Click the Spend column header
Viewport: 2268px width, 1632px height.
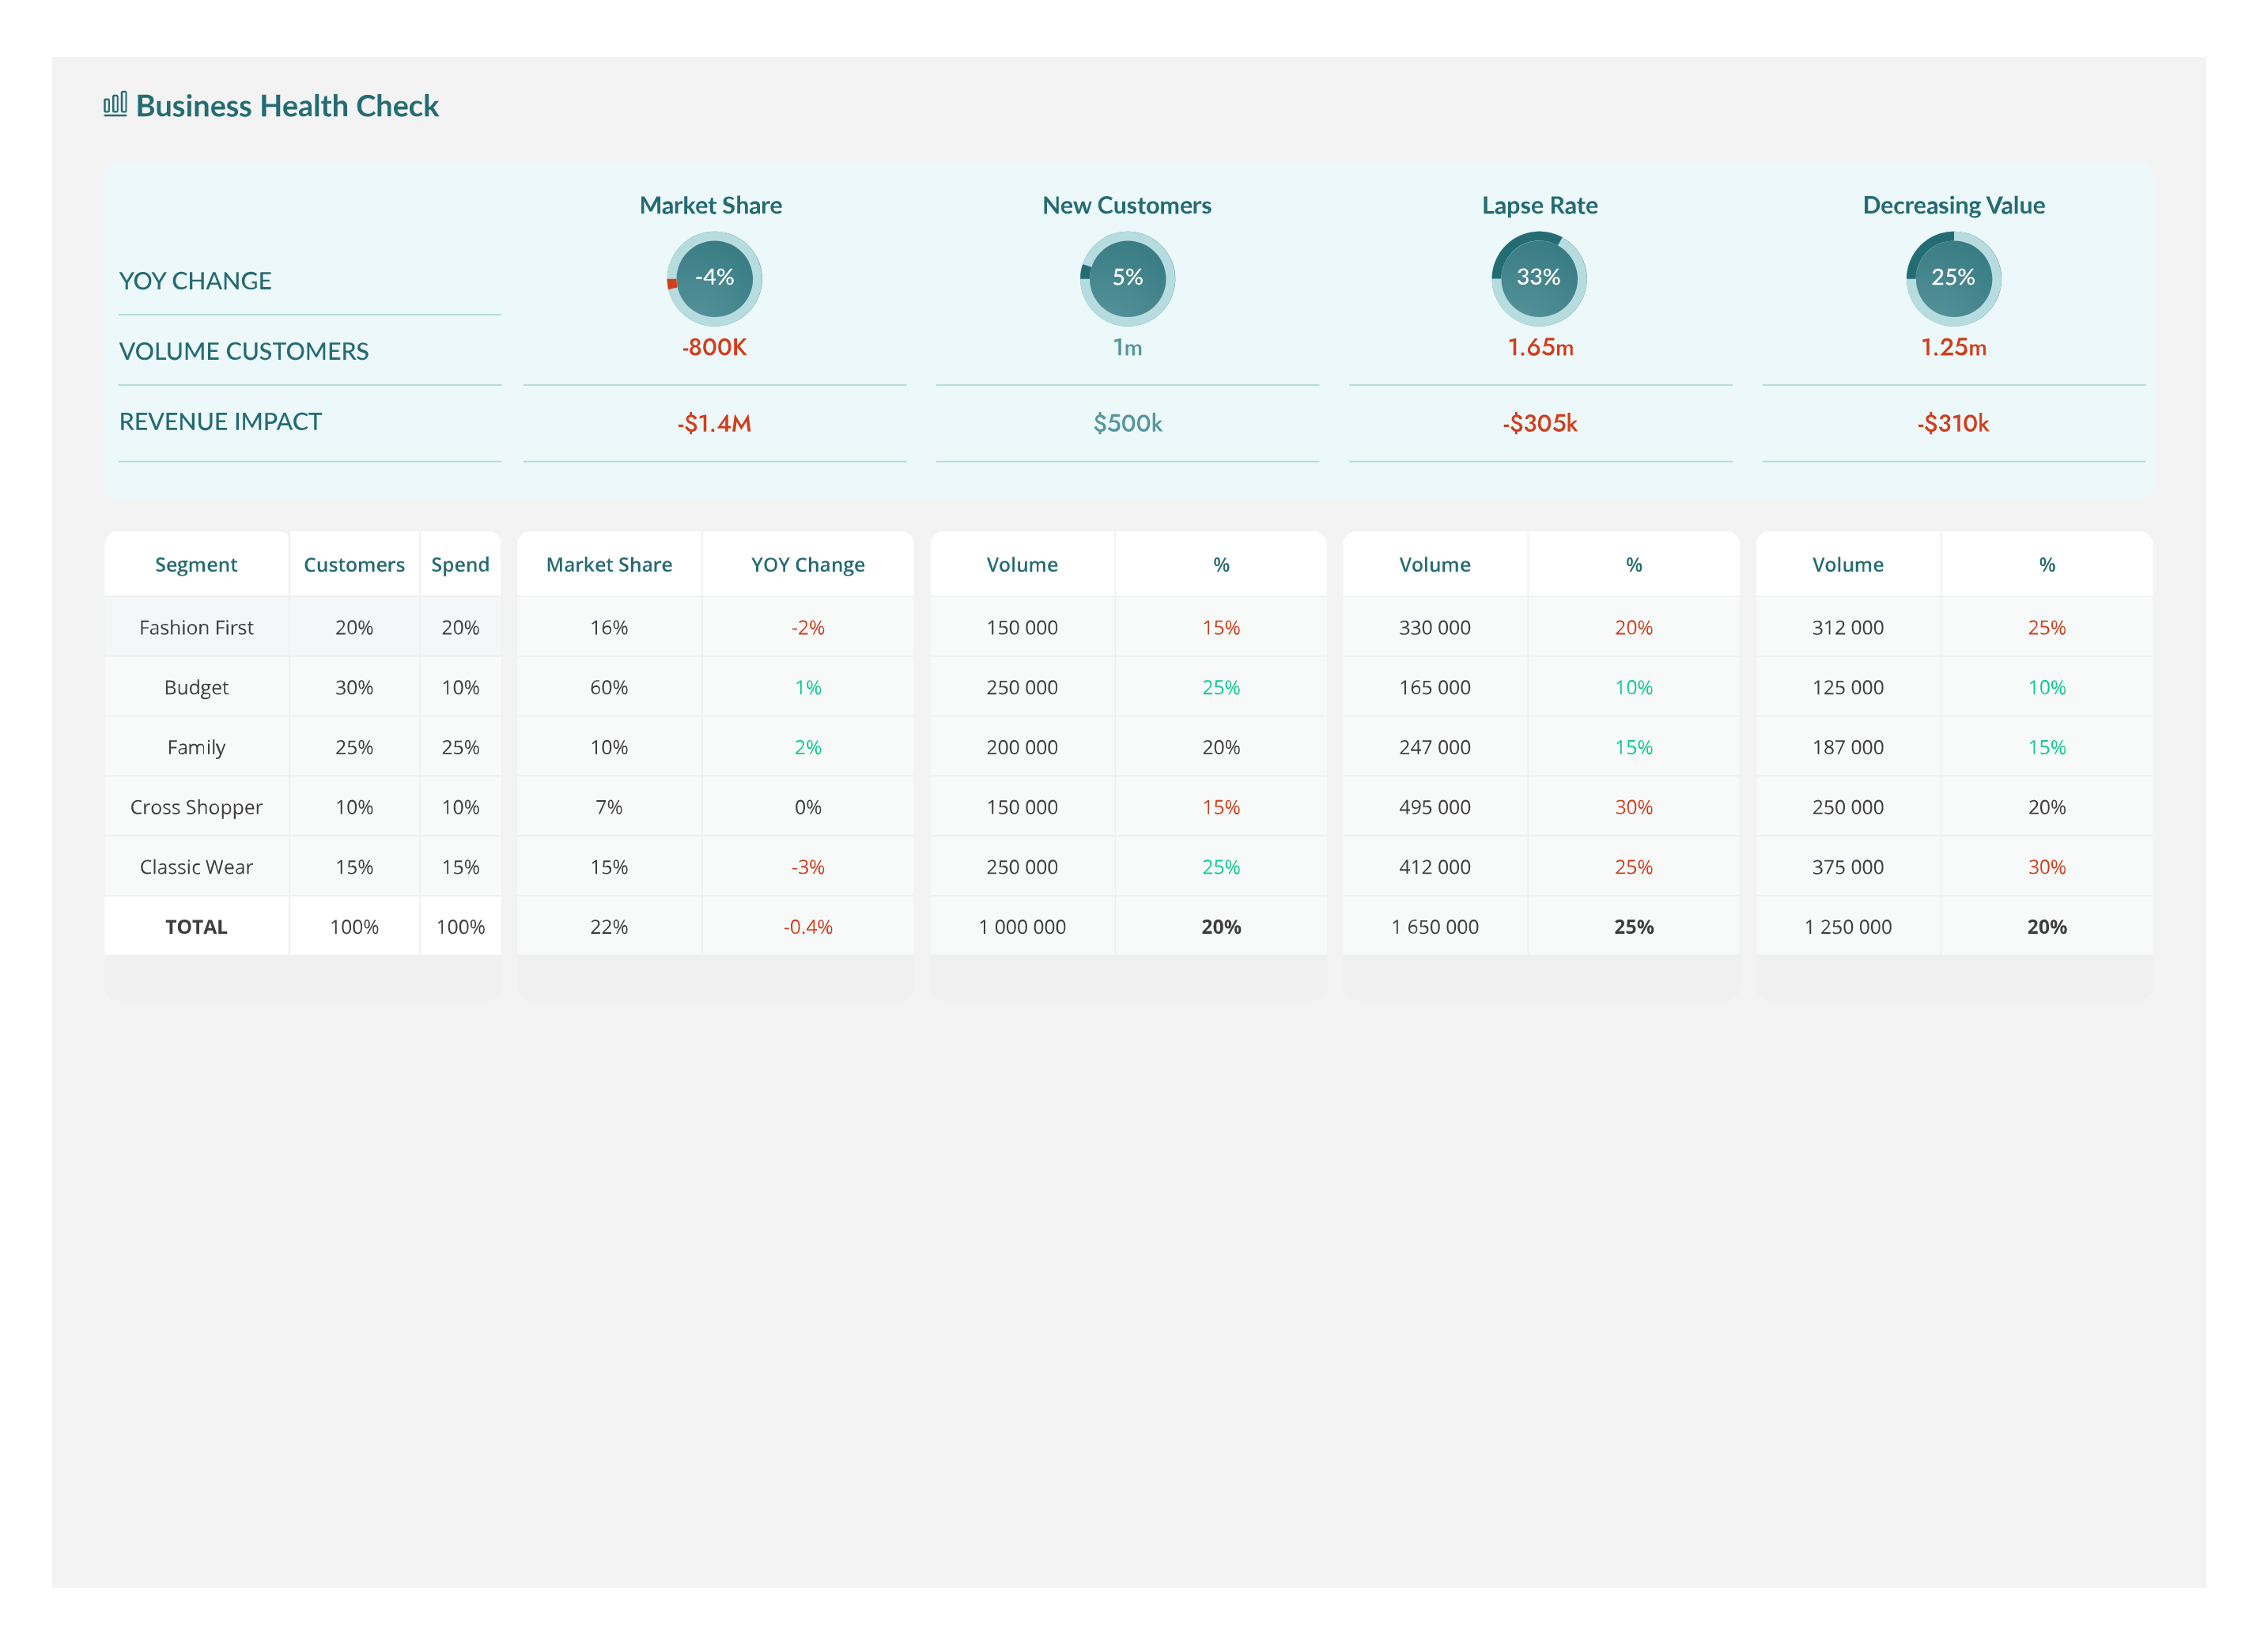460,565
